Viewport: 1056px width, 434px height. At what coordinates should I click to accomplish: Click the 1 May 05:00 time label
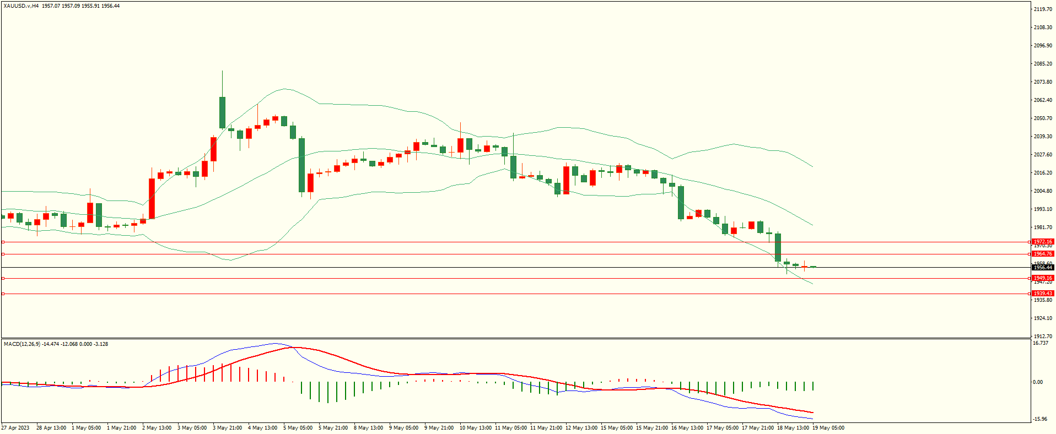pyautogui.click(x=87, y=428)
